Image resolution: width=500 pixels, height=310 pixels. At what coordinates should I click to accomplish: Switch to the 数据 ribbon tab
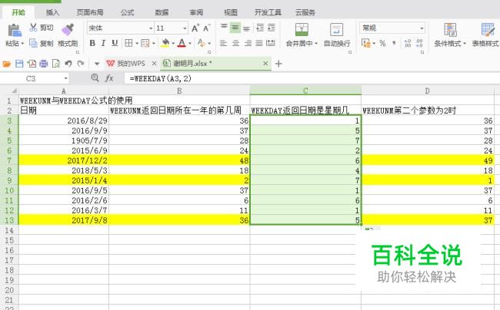click(162, 12)
